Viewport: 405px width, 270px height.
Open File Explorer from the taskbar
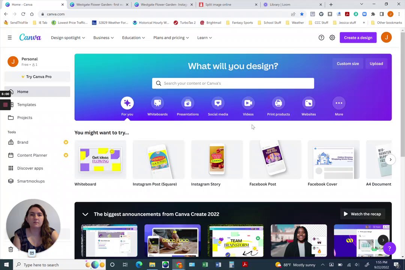pyautogui.click(x=152, y=265)
